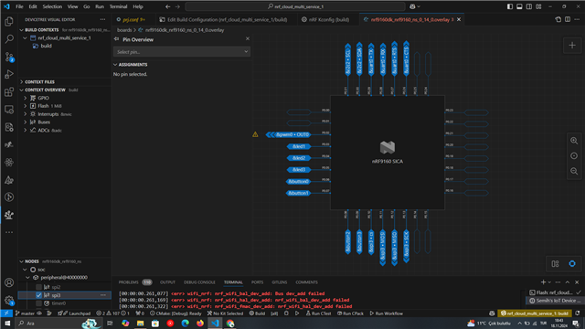
Task: Open the Explorer view in activity bar
Action: (x=9, y=22)
